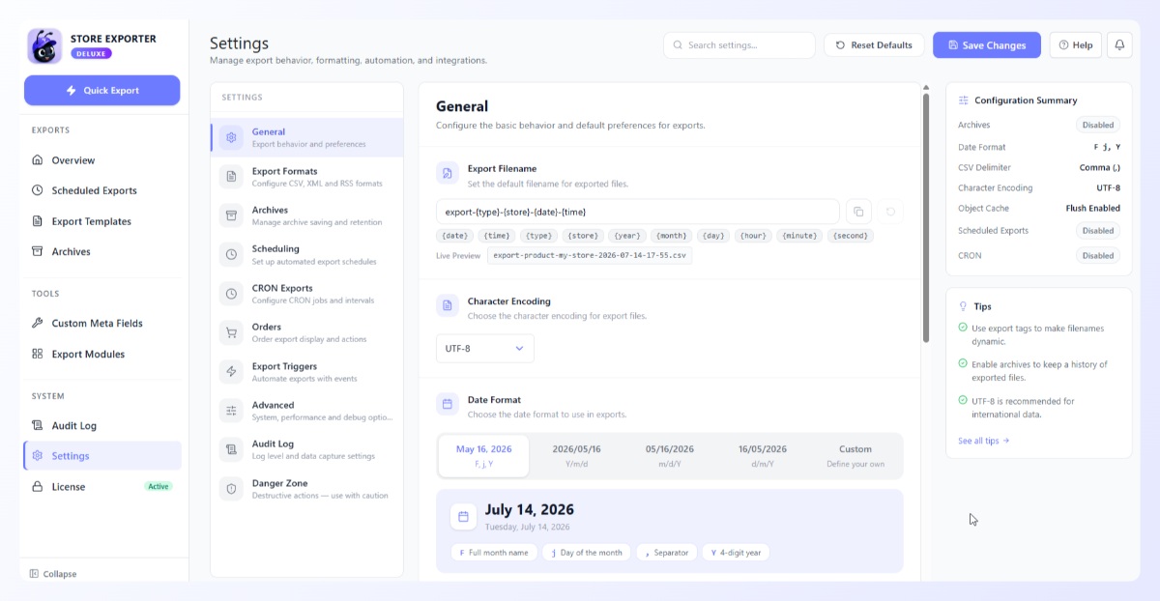Click the Scheduling clock icon
Viewport: 1160px width, 601px height.
(231, 255)
